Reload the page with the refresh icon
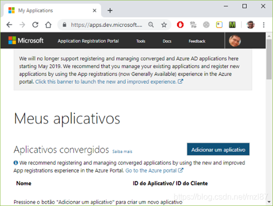Viewport: 273px width, 206px height. click(x=35, y=25)
